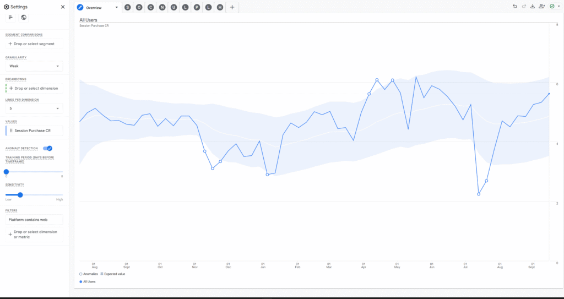Screen dimensions: 564x299
Task: Click Drop or select segment button
Action: [x=34, y=44]
